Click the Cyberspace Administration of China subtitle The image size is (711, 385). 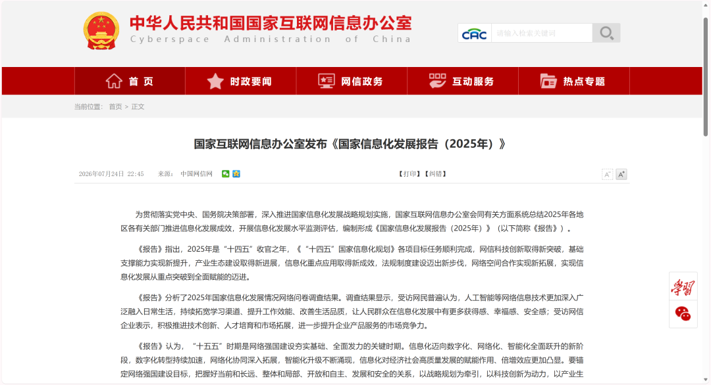(271, 39)
